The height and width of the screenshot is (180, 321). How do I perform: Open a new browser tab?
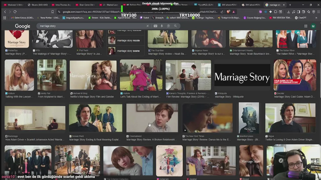(x=290, y=5)
